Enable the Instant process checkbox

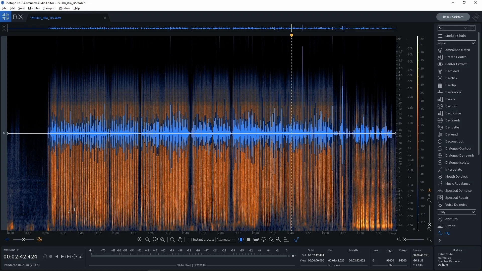pyautogui.click(x=190, y=240)
